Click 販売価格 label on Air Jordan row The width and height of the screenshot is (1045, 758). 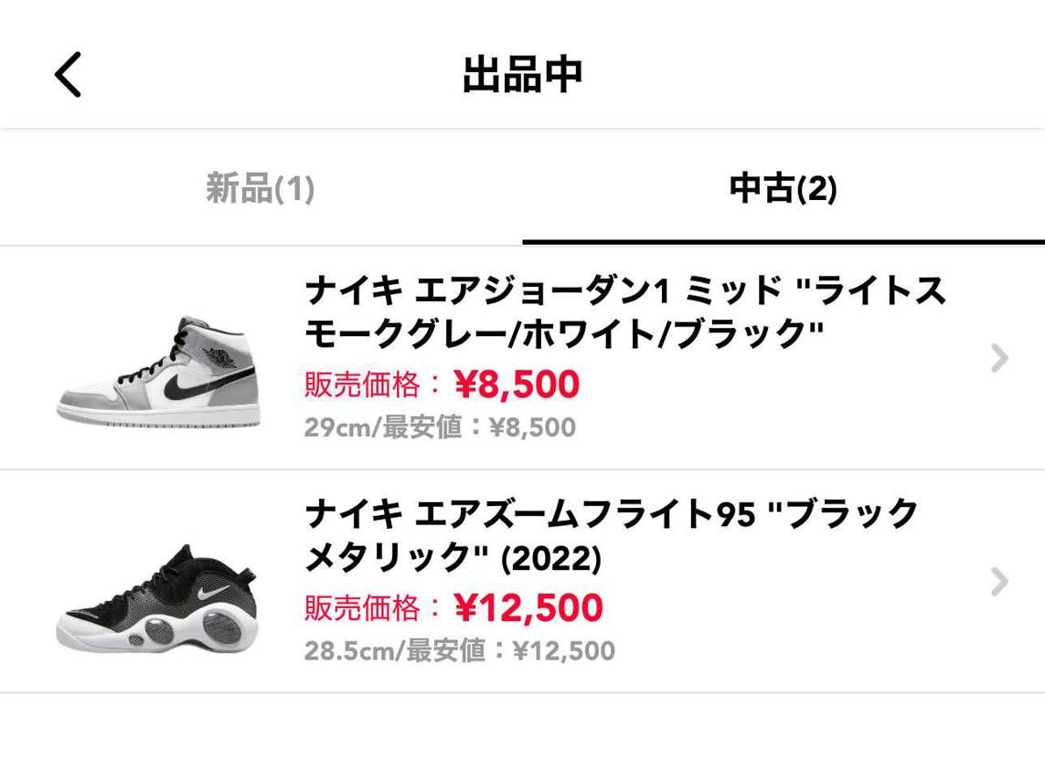click(363, 384)
